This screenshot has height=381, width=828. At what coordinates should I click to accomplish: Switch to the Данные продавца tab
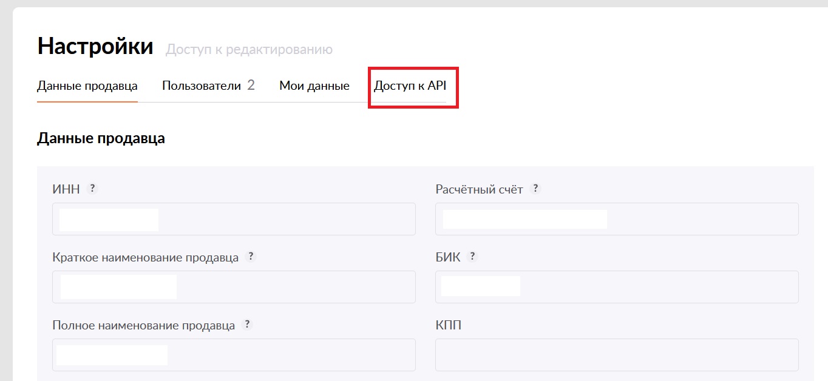pyautogui.click(x=87, y=86)
